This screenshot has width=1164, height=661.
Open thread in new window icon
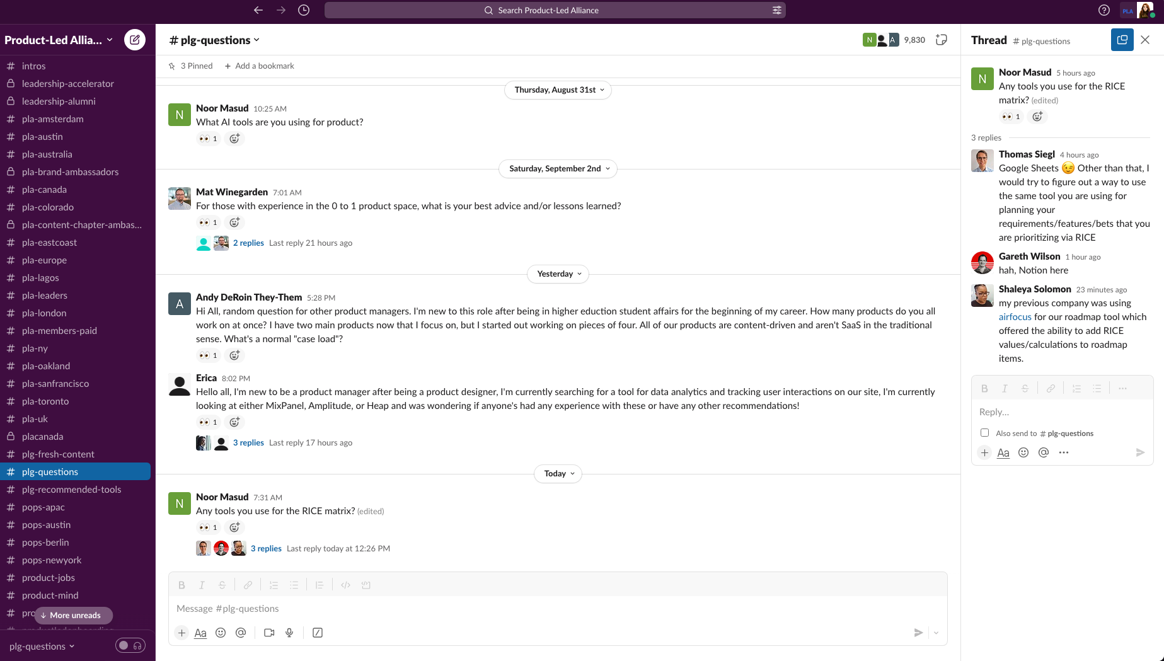point(1122,40)
